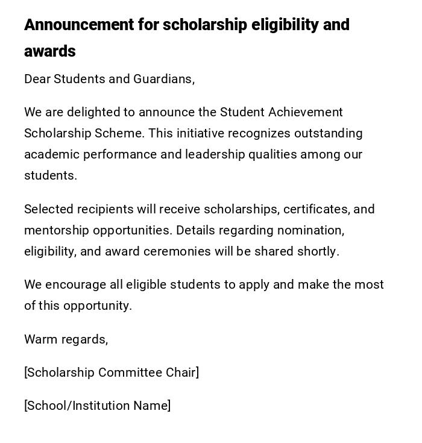
Task: Select the '[Scholarship Committee Chair]' placeholder
Action: click(112, 373)
